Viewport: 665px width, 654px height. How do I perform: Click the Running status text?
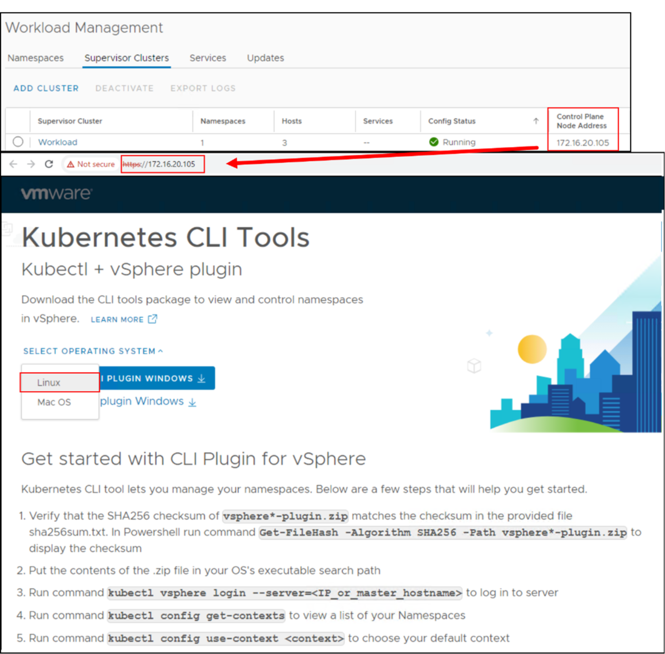[459, 142]
